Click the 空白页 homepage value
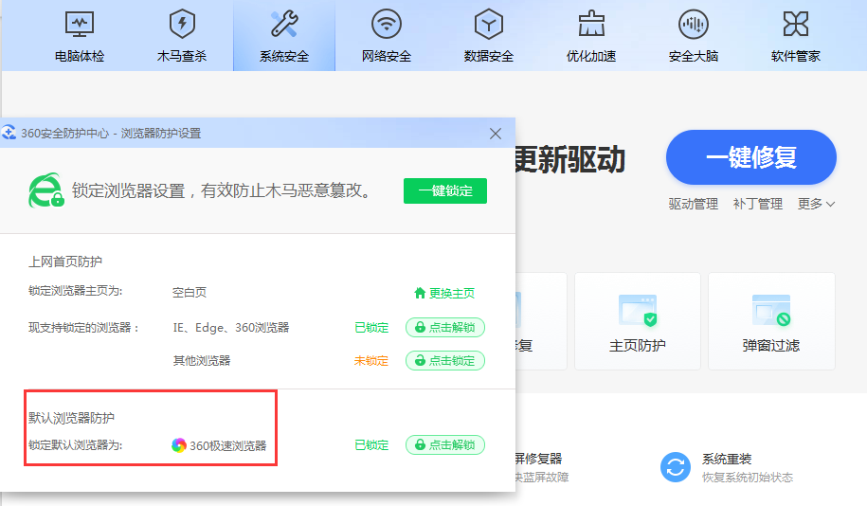 [x=190, y=293]
